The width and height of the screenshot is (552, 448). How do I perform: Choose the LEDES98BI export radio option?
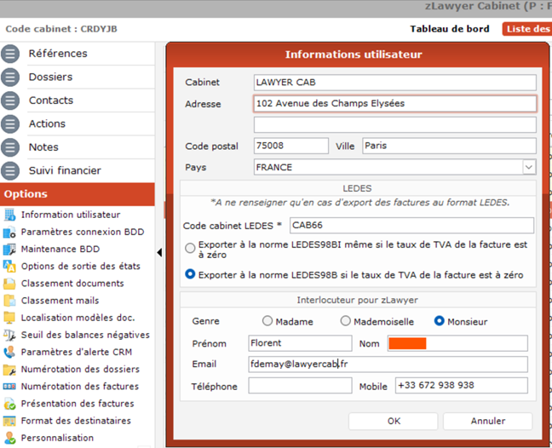coord(190,250)
